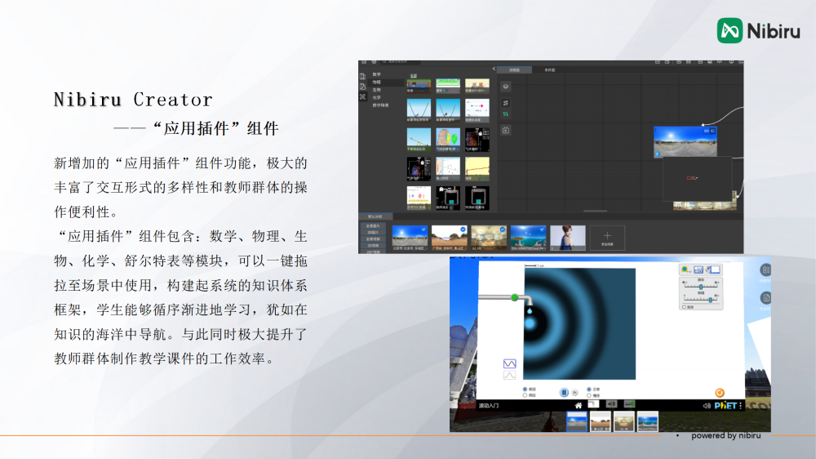Click the frequency slider knob
This screenshot has width=816, height=459.
point(701,287)
